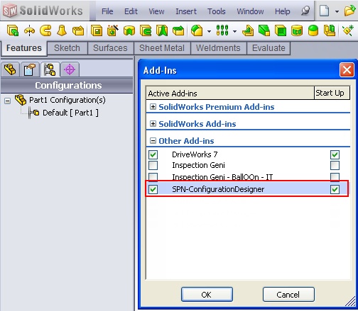The image size is (358, 311).
Task: Click the New document icon
Action: click(324, 11)
